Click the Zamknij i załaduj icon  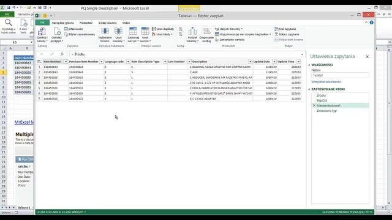[42, 32]
